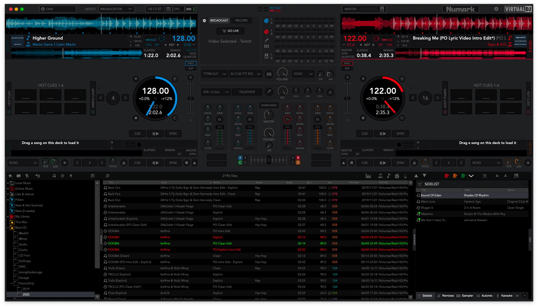Viewport: 538px width, 307px height.
Task: Toggle headphone cue on red deck channel
Action: pos(287,119)
